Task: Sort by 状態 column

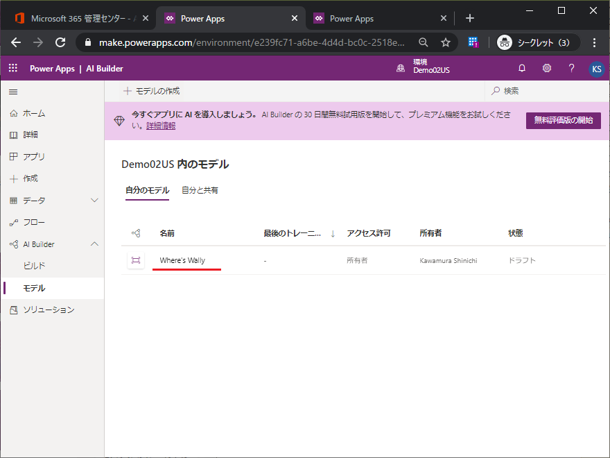Action: pyautogui.click(x=516, y=233)
